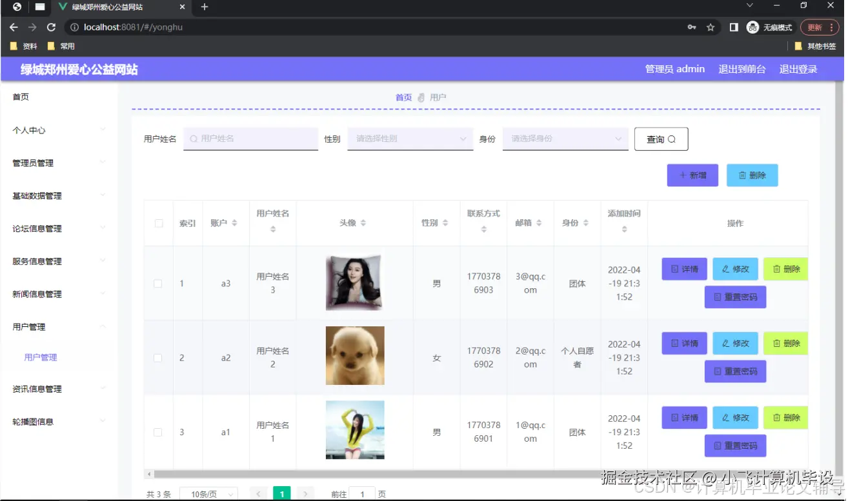
Task: Sort table by 用户姓名 column arrows
Action: [273, 229]
